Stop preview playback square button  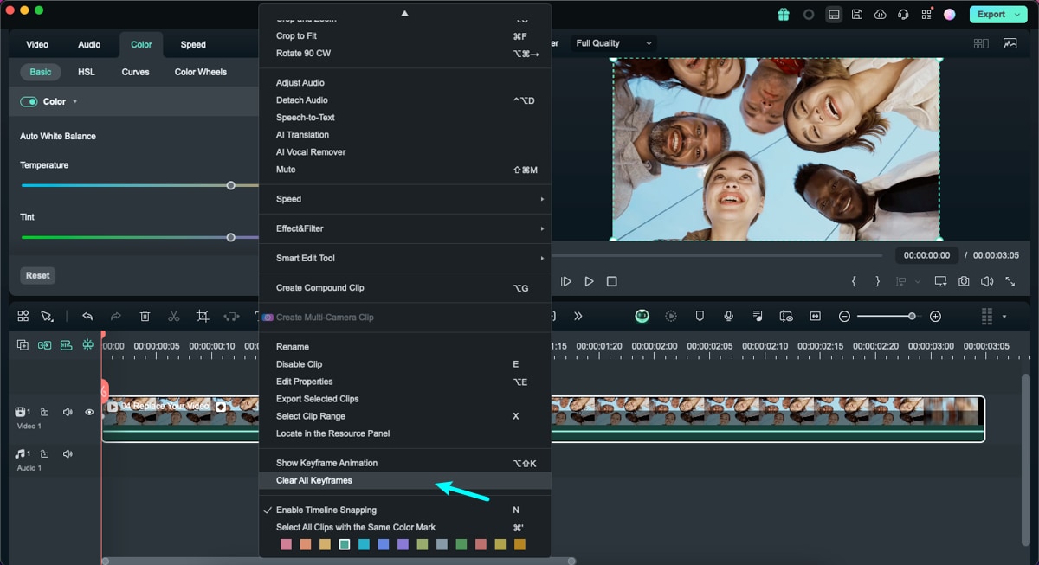point(612,281)
